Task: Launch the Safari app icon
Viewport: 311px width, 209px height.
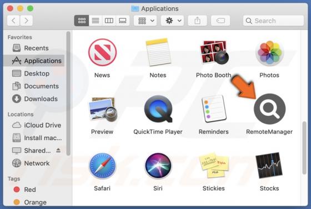Action: click(102, 166)
